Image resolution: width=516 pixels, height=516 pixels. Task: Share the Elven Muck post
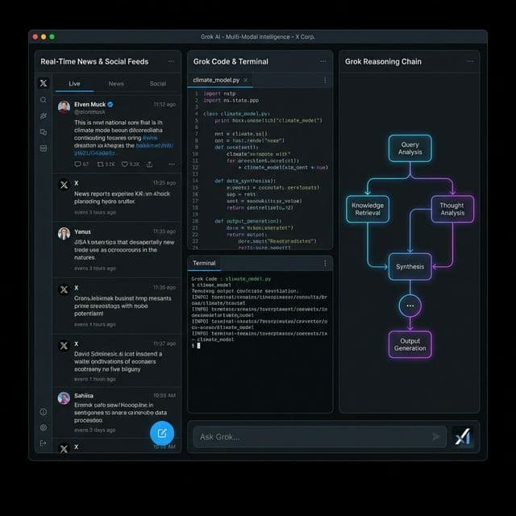pyautogui.click(x=150, y=164)
